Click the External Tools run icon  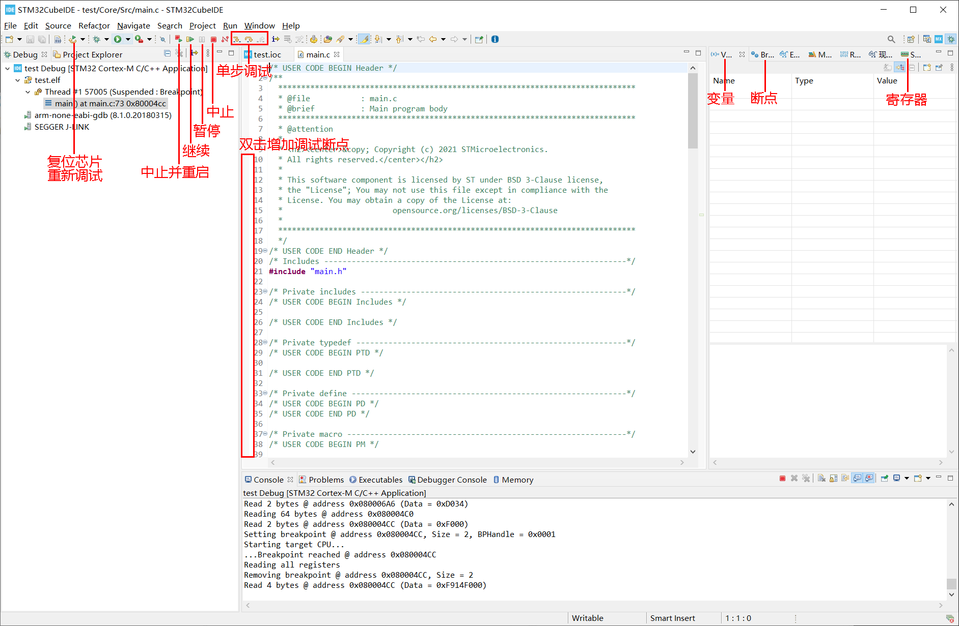click(x=139, y=39)
